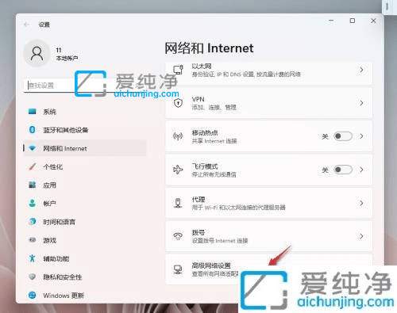Click the 代理 proxy icon
The height and width of the screenshot is (313, 397).
coord(178,203)
